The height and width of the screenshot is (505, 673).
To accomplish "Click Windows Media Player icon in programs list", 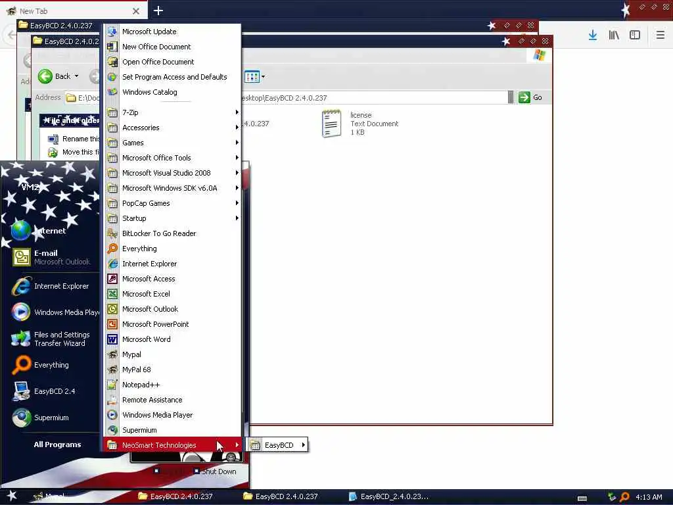I will tap(112, 415).
